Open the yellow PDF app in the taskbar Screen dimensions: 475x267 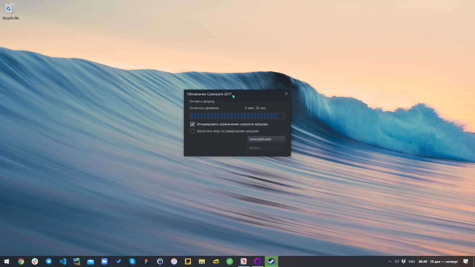[216, 261]
